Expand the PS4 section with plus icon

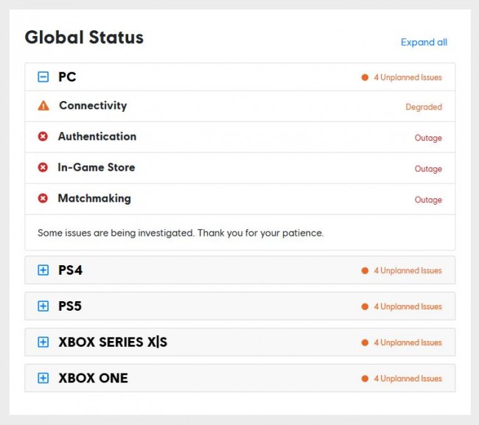coord(43,270)
